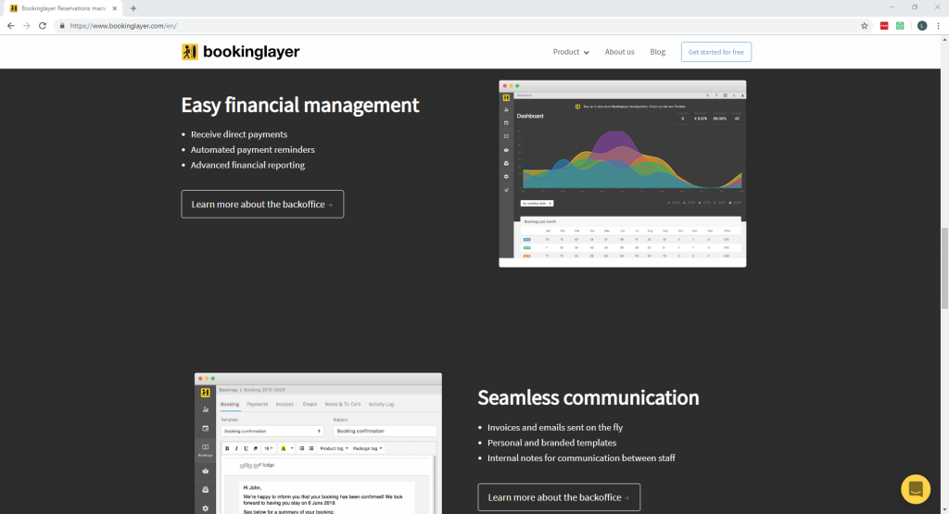Go back to the previous page

[10, 26]
